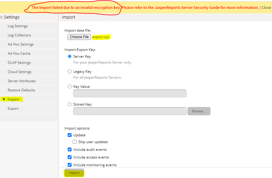Open Log Settings
The width and height of the screenshot is (272, 178).
(18, 26)
